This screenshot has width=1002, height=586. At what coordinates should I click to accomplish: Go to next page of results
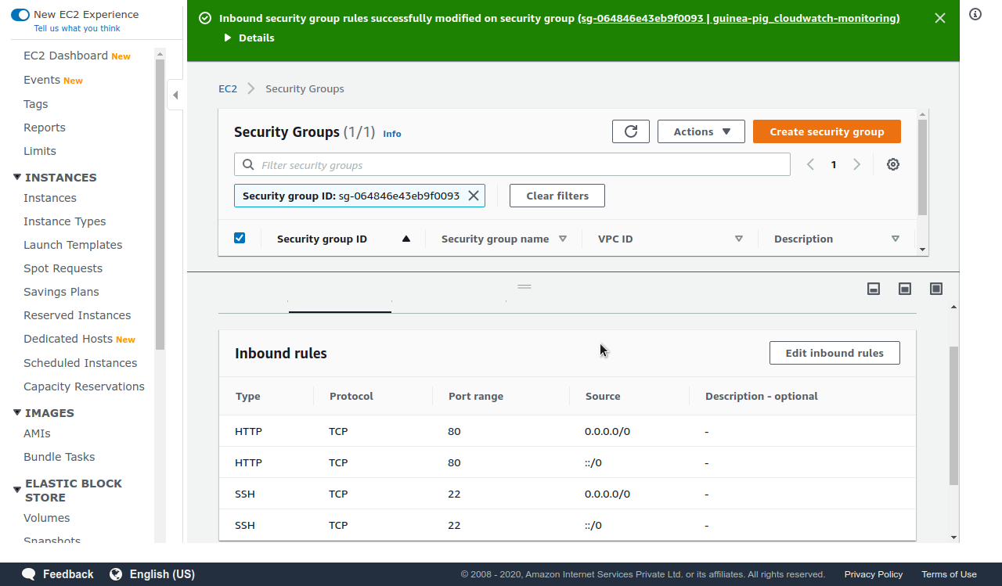857,164
